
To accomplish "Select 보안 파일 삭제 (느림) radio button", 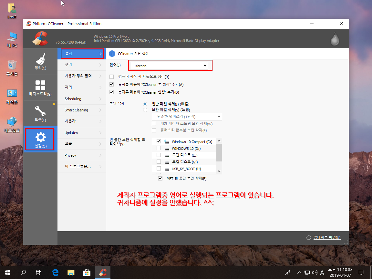I will point(145,110).
